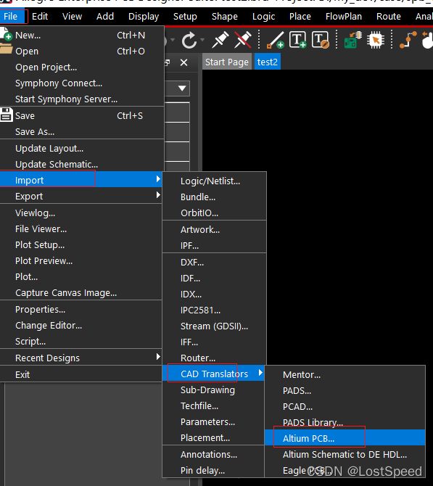Open the File menu

[x=11, y=17]
